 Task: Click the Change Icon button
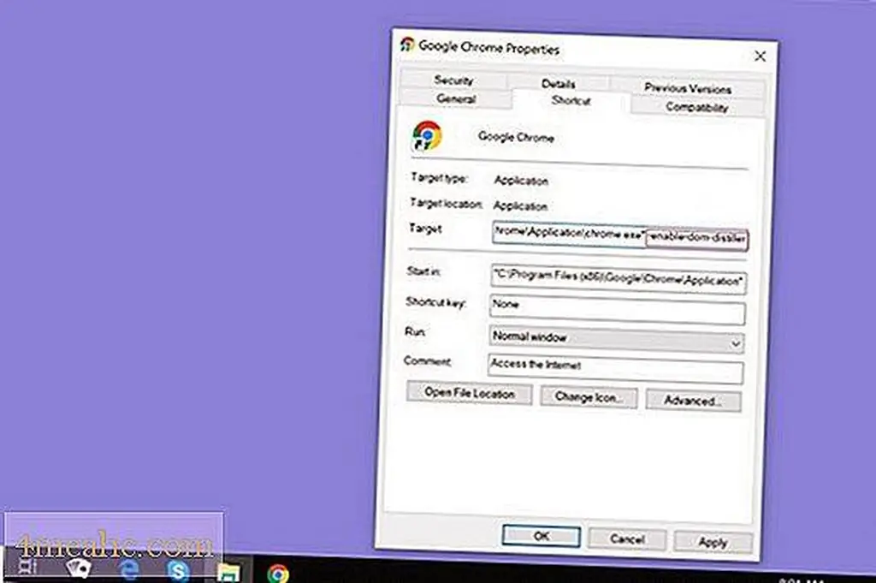pyautogui.click(x=589, y=397)
